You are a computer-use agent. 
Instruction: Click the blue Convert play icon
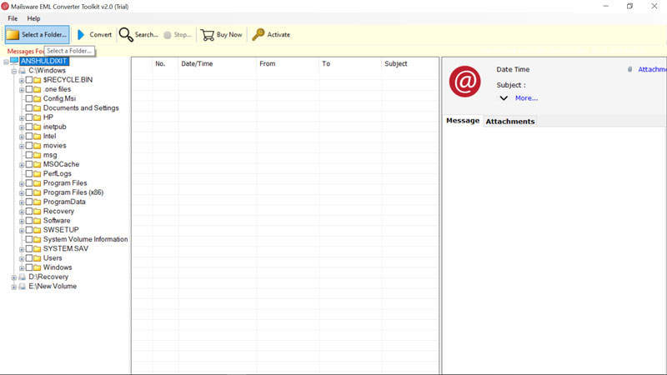pyautogui.click(x=81, y=35)
